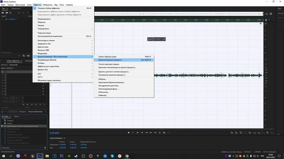Click the 0:42.800 timecode display

(55, 133)
